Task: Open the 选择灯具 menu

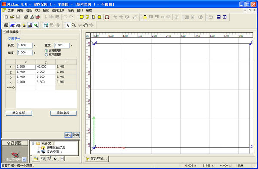Action: click(x=58, y=10)
